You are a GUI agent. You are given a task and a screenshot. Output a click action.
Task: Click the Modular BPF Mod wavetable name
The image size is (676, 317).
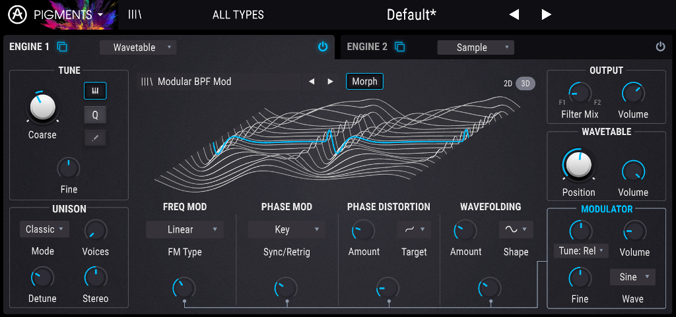[195, 82]
